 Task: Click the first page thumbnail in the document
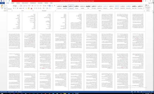click(14, 22)
